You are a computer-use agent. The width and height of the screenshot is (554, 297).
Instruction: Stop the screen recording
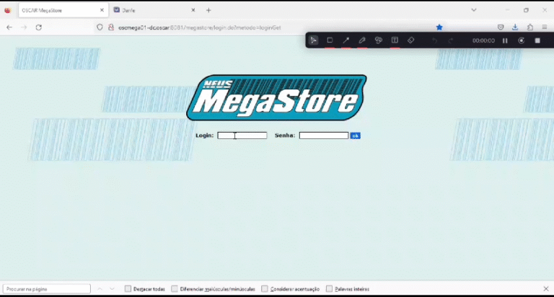[537, 40]
